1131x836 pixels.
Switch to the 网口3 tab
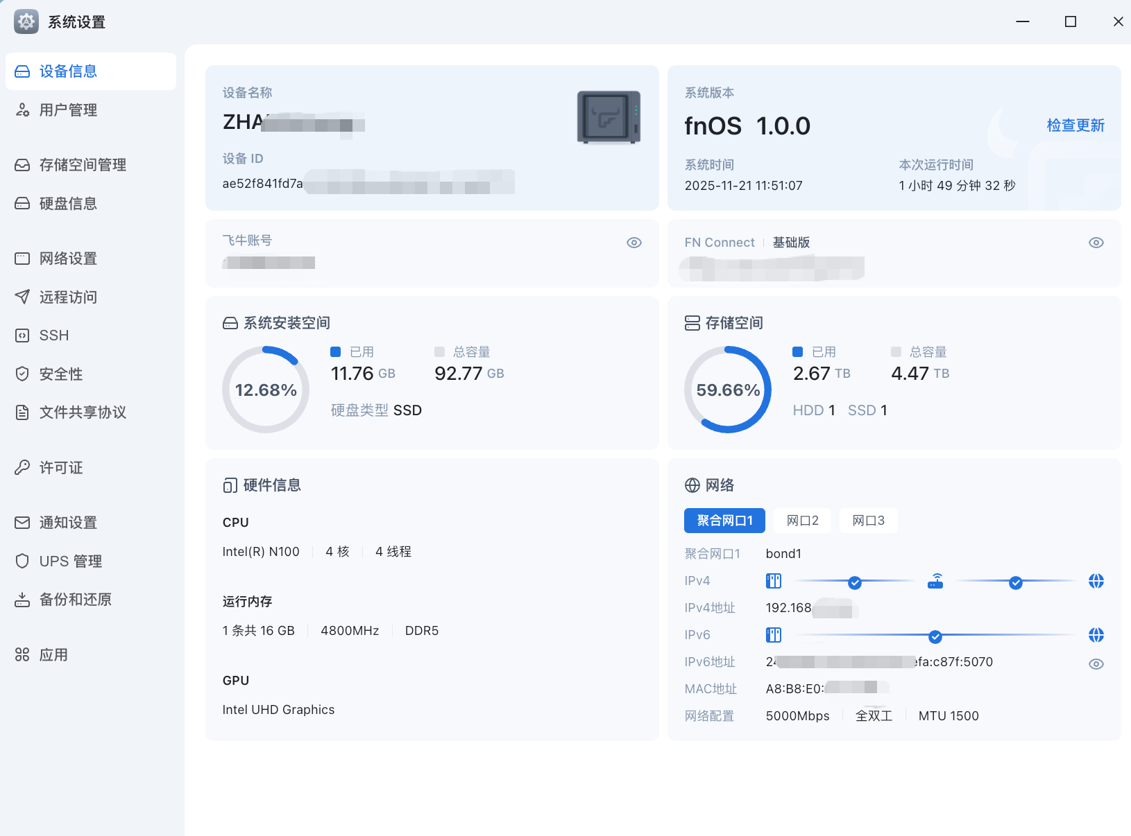click(868, 521)
